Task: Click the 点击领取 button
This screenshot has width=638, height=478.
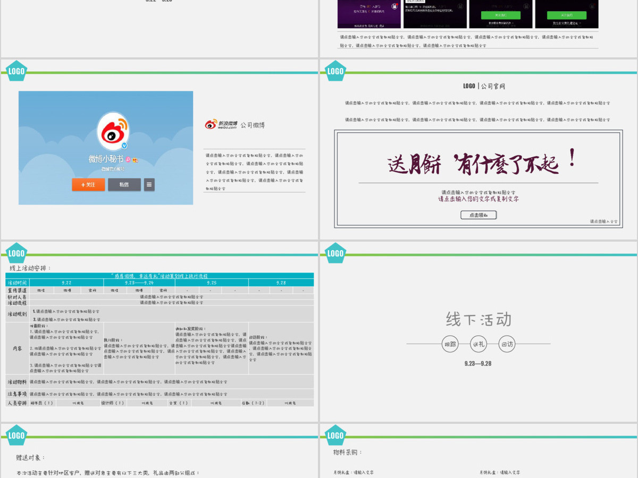Action: (478, 215)
